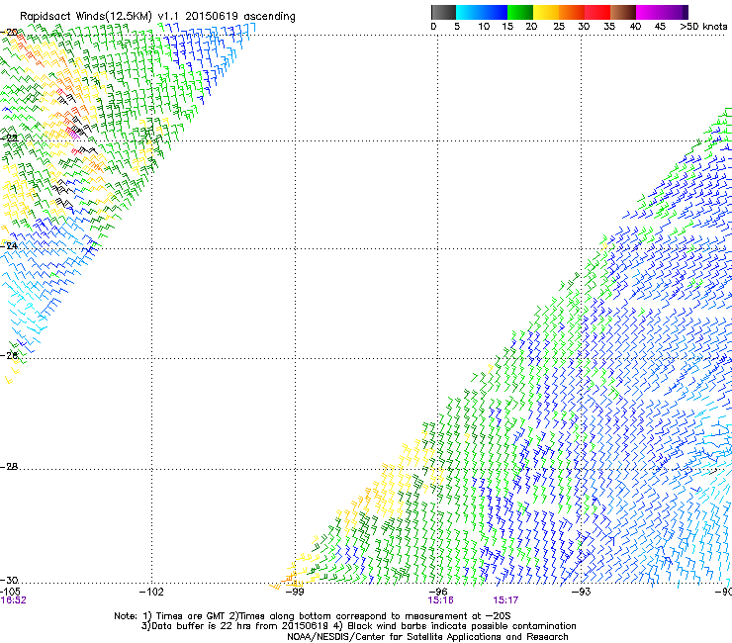Click the purple time stamp '15:17'
Screen dimensions: 732x643
(505, 600)
